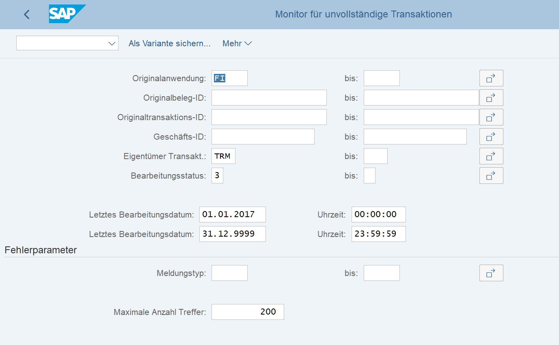Click the Originalbeleg-ID bis input field
This screenshot has width=559, height=345.
(x=421, y=98)
